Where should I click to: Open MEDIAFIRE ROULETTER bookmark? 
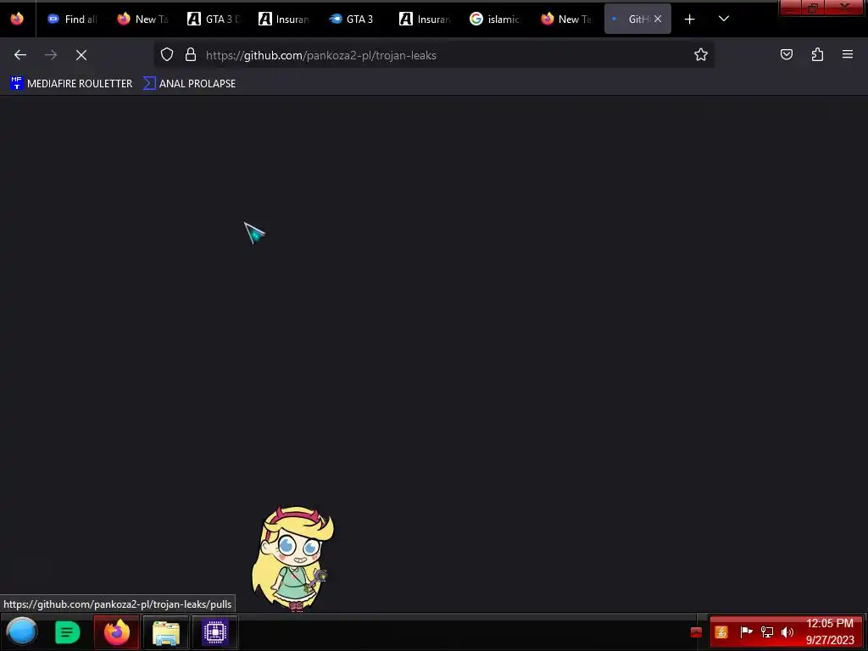pyautogui.click(x=71, y=84)
